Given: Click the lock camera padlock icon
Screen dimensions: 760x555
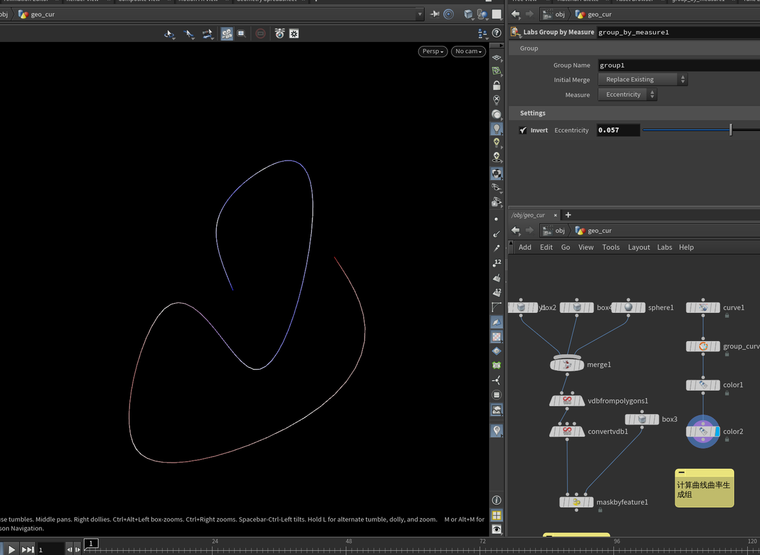Looking at the screenshot, I should click(x=497, y=85).
